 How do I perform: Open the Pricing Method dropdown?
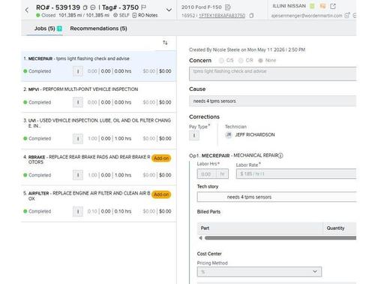[x=259, y=272]
